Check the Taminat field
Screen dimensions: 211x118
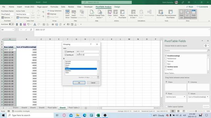coord(166,61)
